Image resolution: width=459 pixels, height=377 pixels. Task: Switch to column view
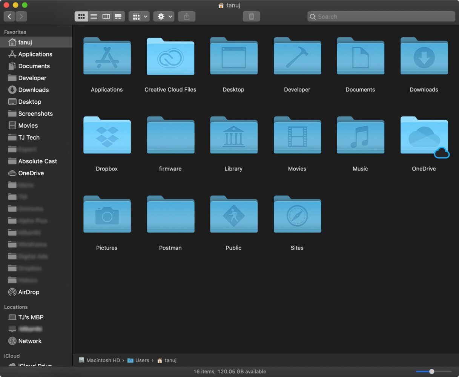[x=106, y=17]
